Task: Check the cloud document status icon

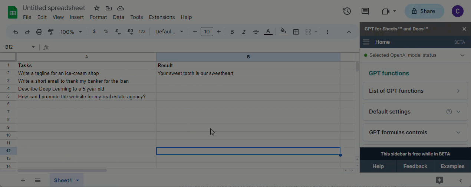Action: click(x=120, y=8)
